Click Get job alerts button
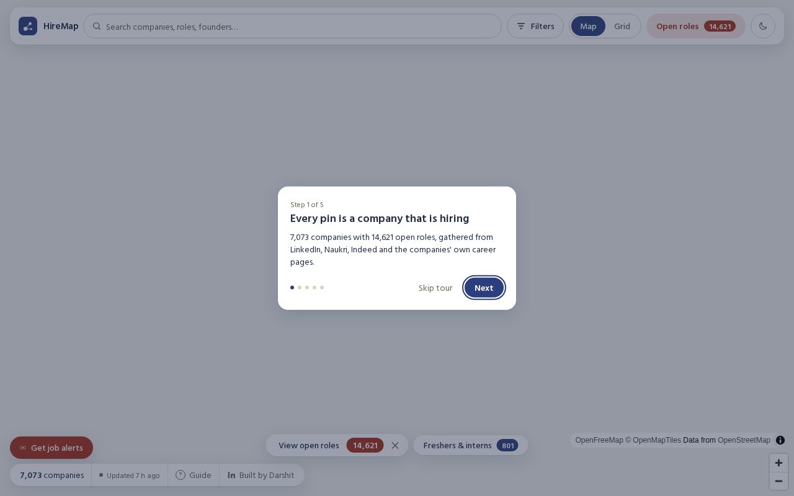The width and height of the screenshot is (794, 496). pyautogui.click(x=51, y=448)
